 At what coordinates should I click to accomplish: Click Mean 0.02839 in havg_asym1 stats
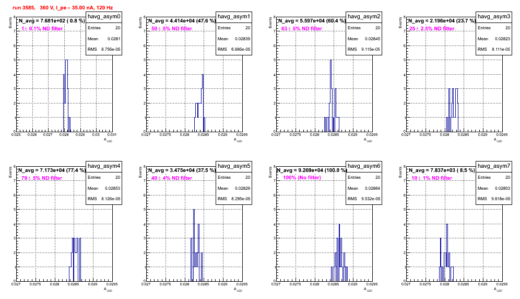[x=234, y=39]
